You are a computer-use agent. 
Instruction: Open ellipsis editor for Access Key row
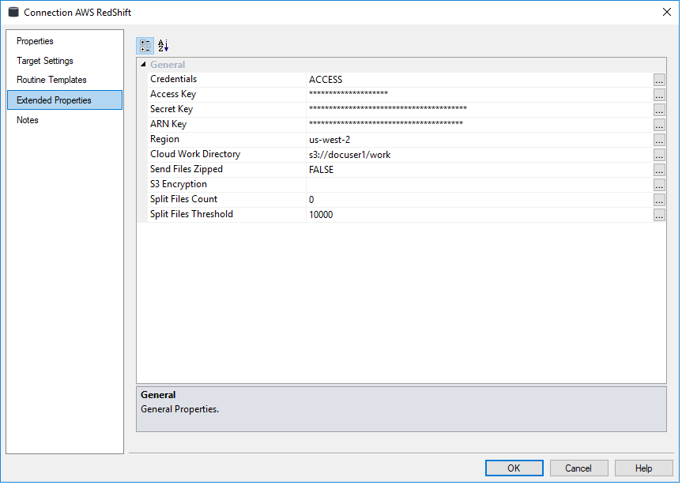tap(659, 95)
